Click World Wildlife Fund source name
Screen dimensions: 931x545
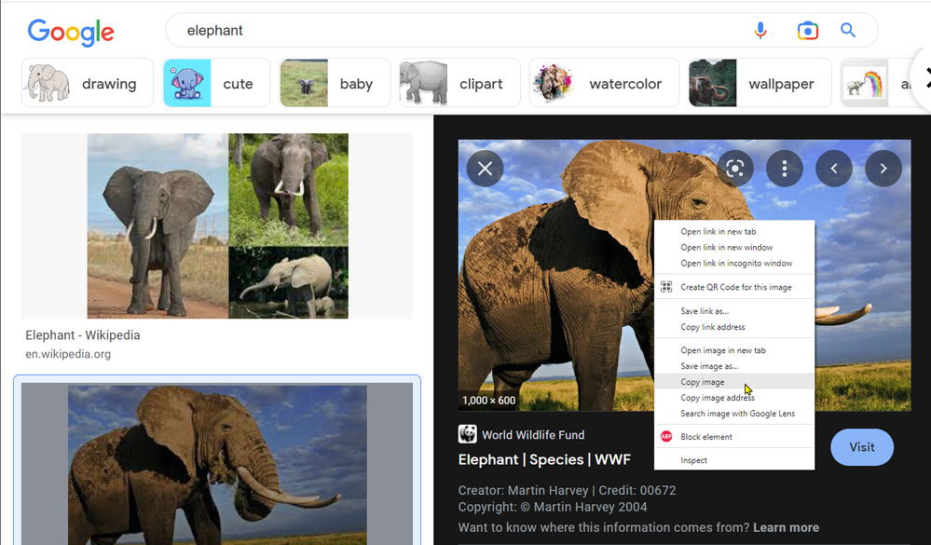(533, 434)
